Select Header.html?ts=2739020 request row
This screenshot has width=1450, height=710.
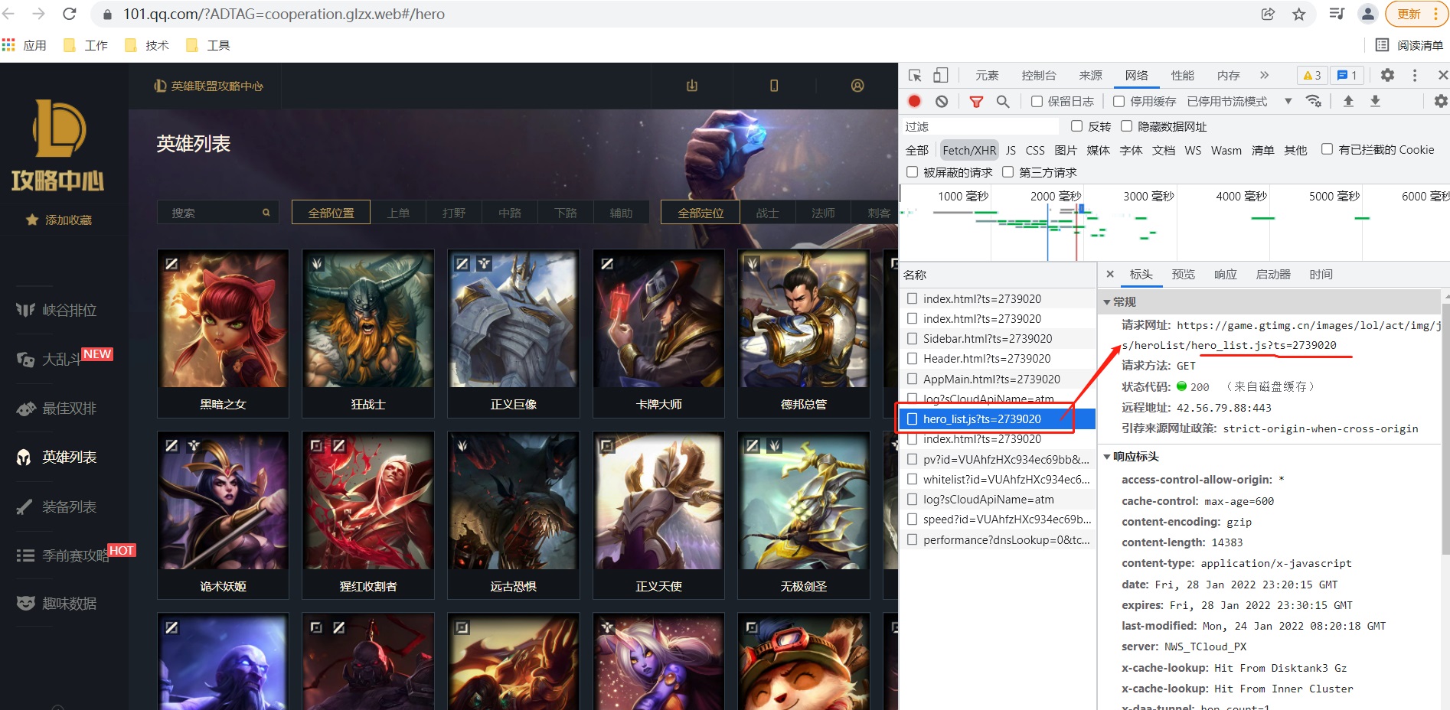(998, 358)
